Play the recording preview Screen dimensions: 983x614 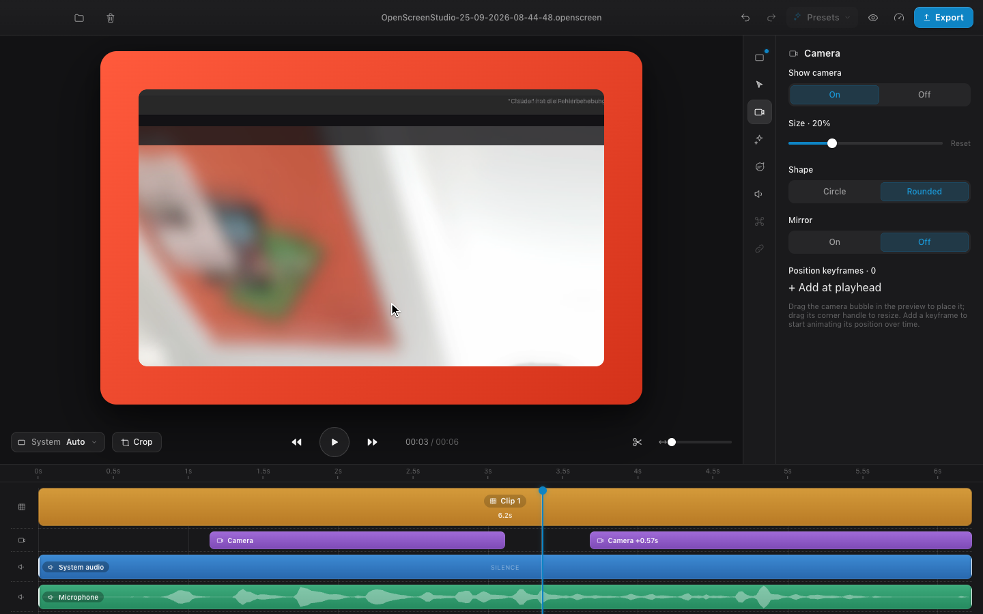[x=334, y=442]
